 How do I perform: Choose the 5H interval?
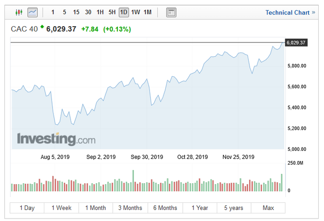pos(112,12)
